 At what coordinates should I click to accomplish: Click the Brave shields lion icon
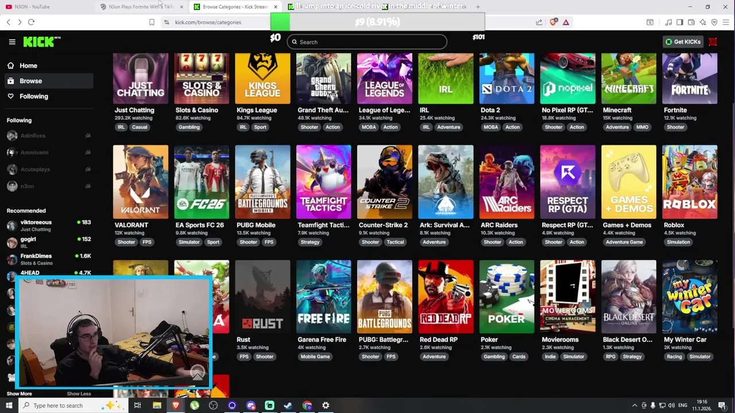click(554, 22)
